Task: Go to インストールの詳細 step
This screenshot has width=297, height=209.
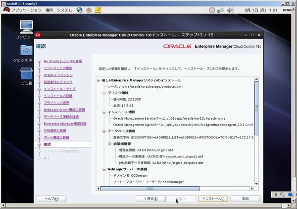Action: coord(58,96)
